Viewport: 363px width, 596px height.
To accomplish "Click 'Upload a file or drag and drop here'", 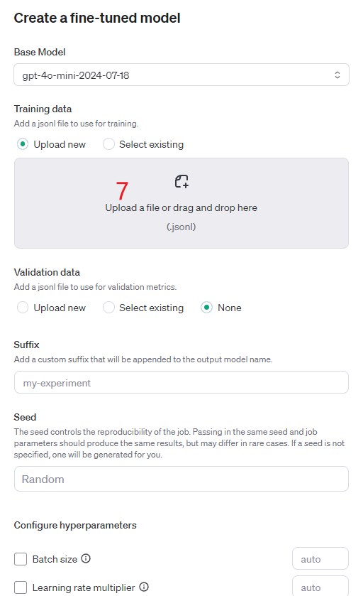I will pyautogui.click(x=181, y=208).
